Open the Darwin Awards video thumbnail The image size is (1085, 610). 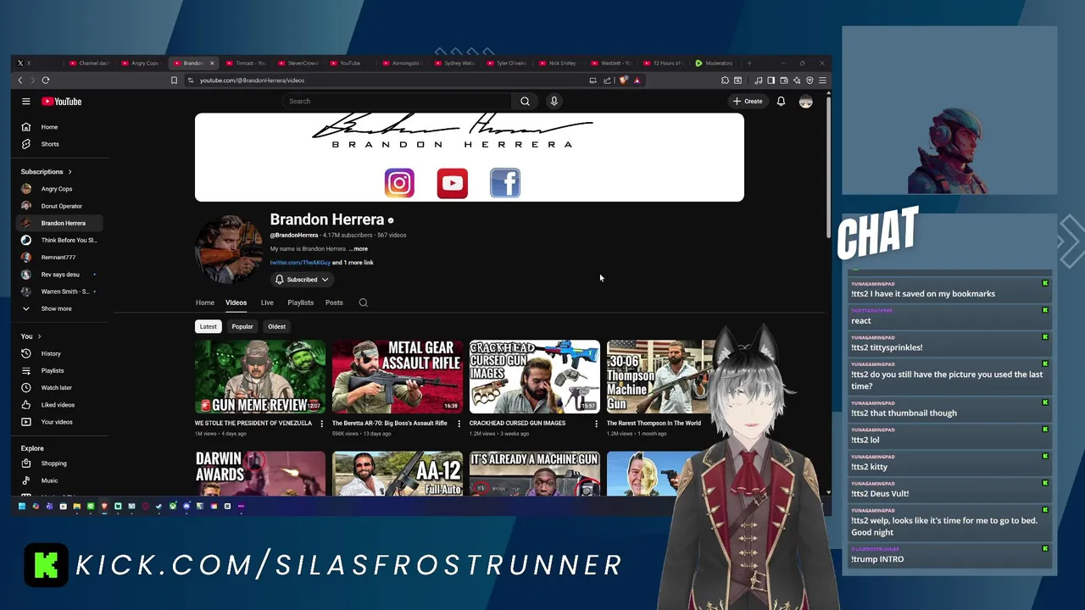(x=260, y=473)
